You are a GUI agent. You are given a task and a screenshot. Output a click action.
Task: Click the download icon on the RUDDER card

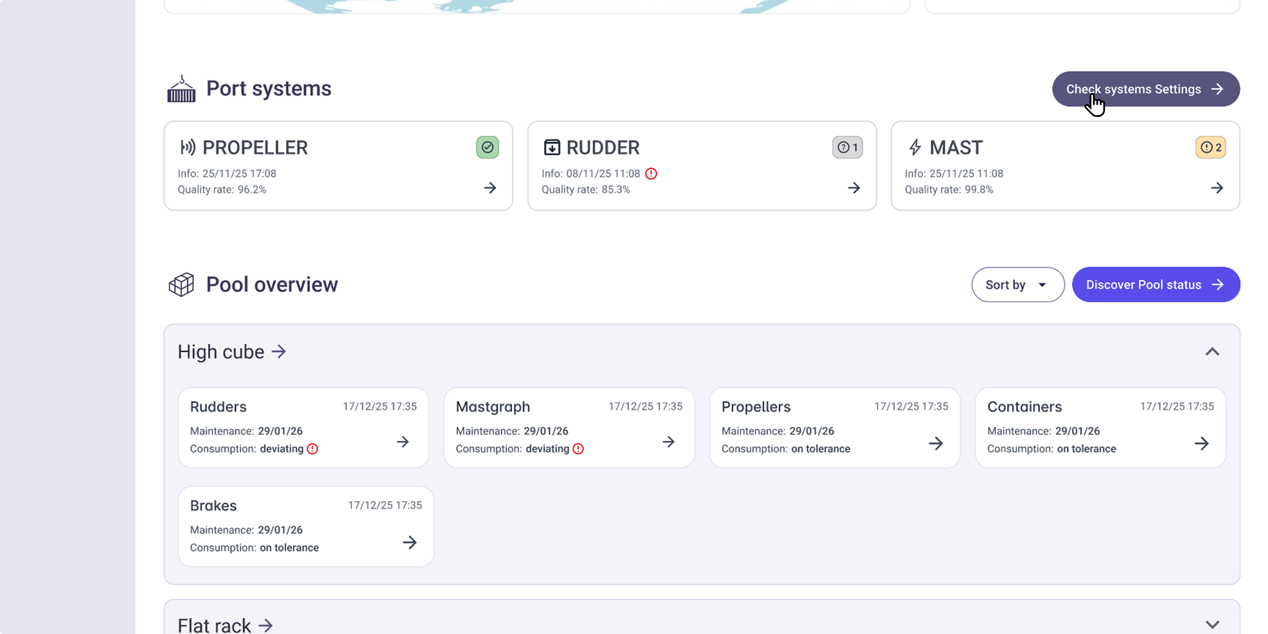pyautogui.click(x=552, y=147)
